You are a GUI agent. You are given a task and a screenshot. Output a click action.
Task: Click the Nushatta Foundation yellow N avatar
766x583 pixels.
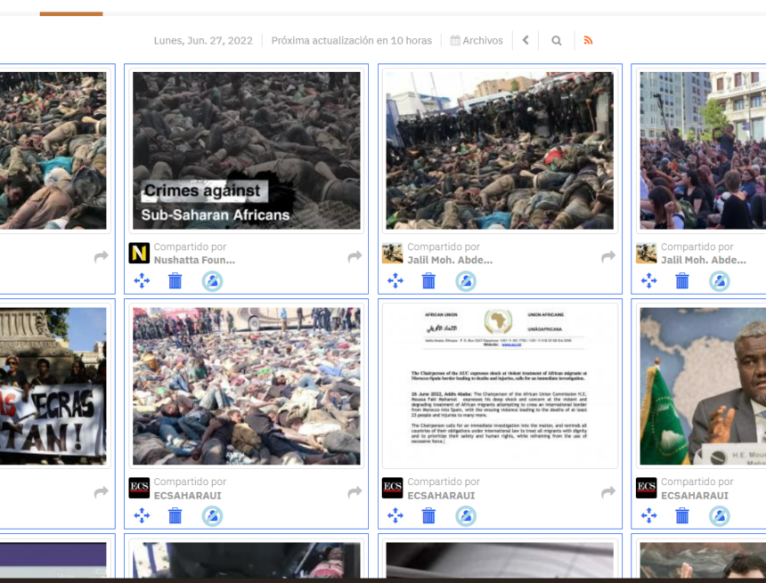pyautogui.click(x=139, y=253)
